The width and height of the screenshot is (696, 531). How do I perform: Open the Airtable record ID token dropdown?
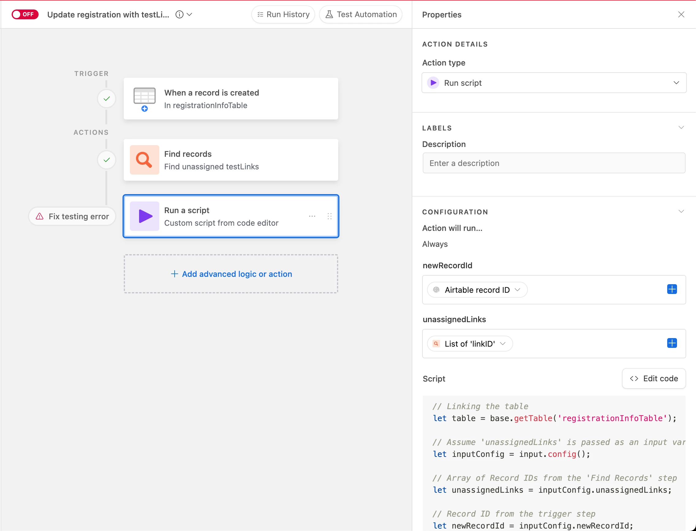pos(517,290)
